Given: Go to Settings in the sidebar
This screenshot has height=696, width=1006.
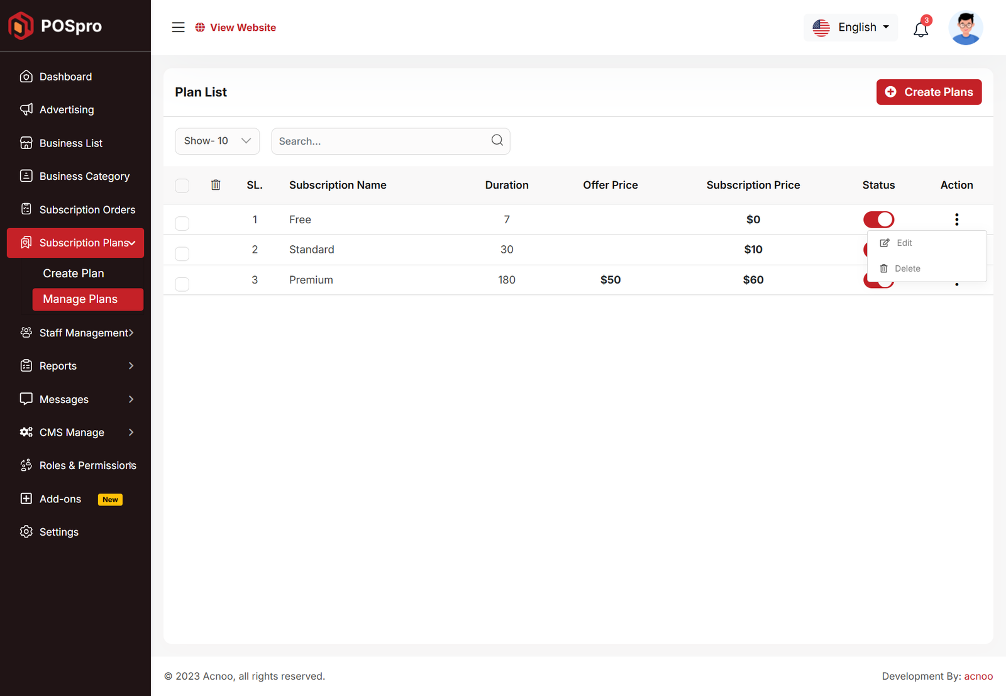Looking at the screenshot, I should [58, 532].
